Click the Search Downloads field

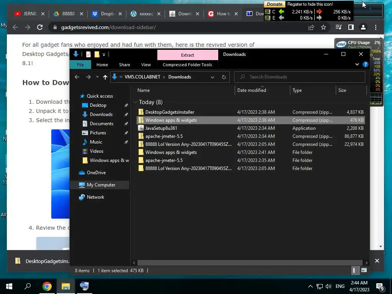tap(299, 77)
